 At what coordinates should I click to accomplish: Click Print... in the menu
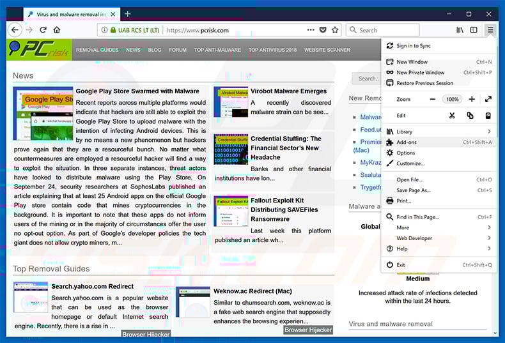point(439,201)
